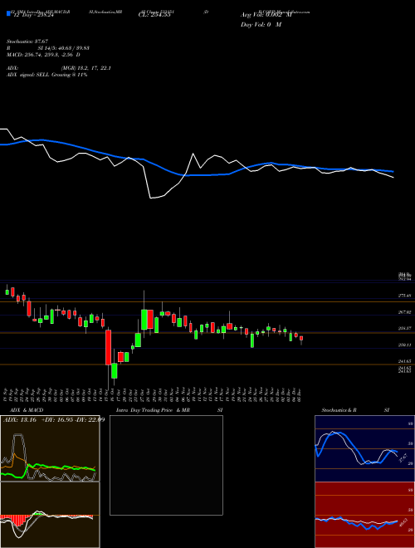Click the blue 12 Day SMA legend square

tap(9, 13)
